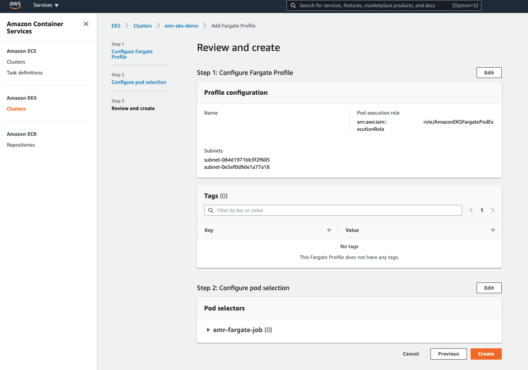Edit Step 2 Configure pod selection
The height and width of the screenshot is (370, 528).
click(x=489, y=288)
